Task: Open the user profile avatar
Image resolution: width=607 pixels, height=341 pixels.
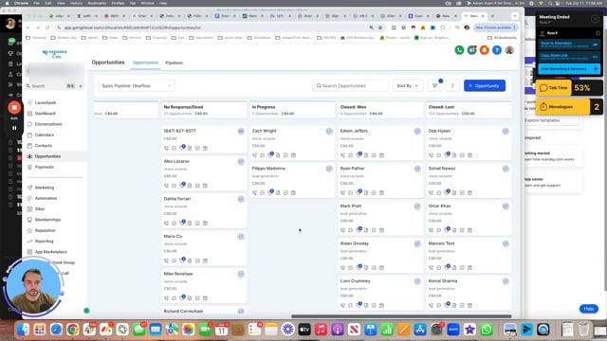Action: click(509, 50)
